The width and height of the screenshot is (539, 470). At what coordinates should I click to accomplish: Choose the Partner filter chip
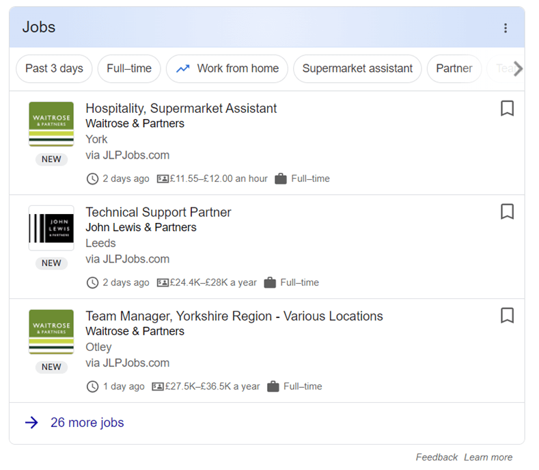click(x=454, y=68)
